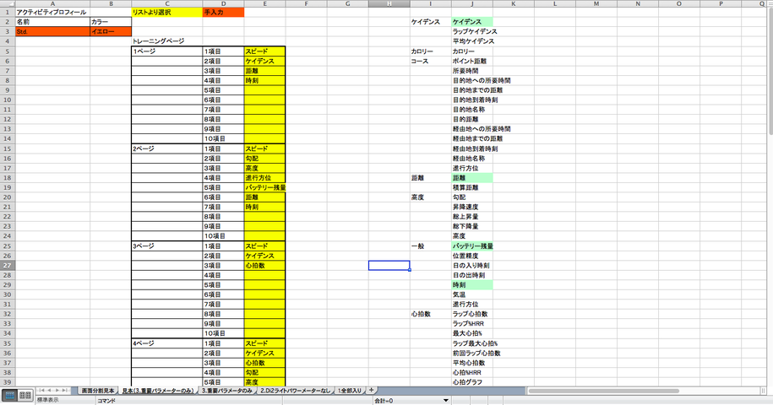Viewport: 773px width, 405px height.
Task: Open the 1.全部入り sheet tab
Action: pyautogui.click(x=350, y=391)
